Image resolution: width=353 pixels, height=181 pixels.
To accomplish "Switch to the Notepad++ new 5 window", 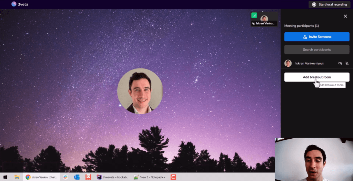I will pos(150,177).
